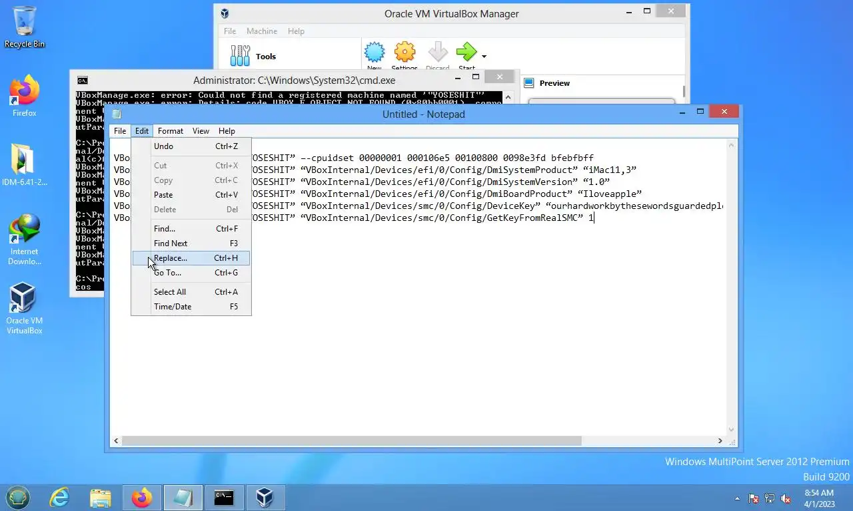The width and height of the screenshot is (853, 511).
Task: Open Internet Download Manager desktop shortcut
Action: [25, 240]
